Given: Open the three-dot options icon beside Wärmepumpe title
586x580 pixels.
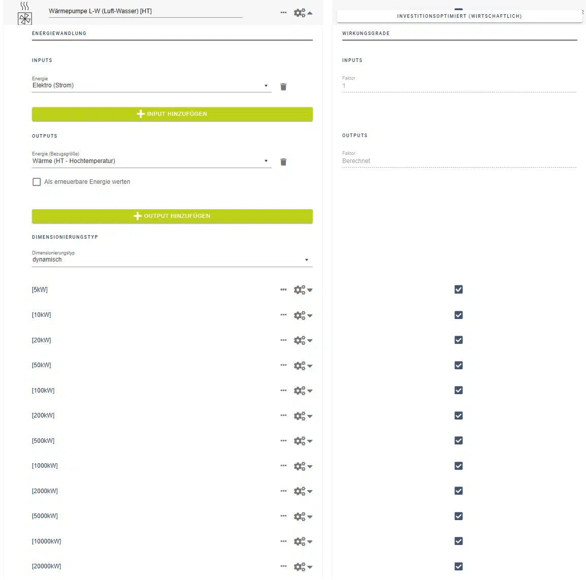Looking at the screenshot, I should pyautogui.click(x=283, y=13).
